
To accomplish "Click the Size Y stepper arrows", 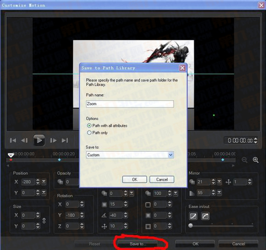I will pos(38,226).
